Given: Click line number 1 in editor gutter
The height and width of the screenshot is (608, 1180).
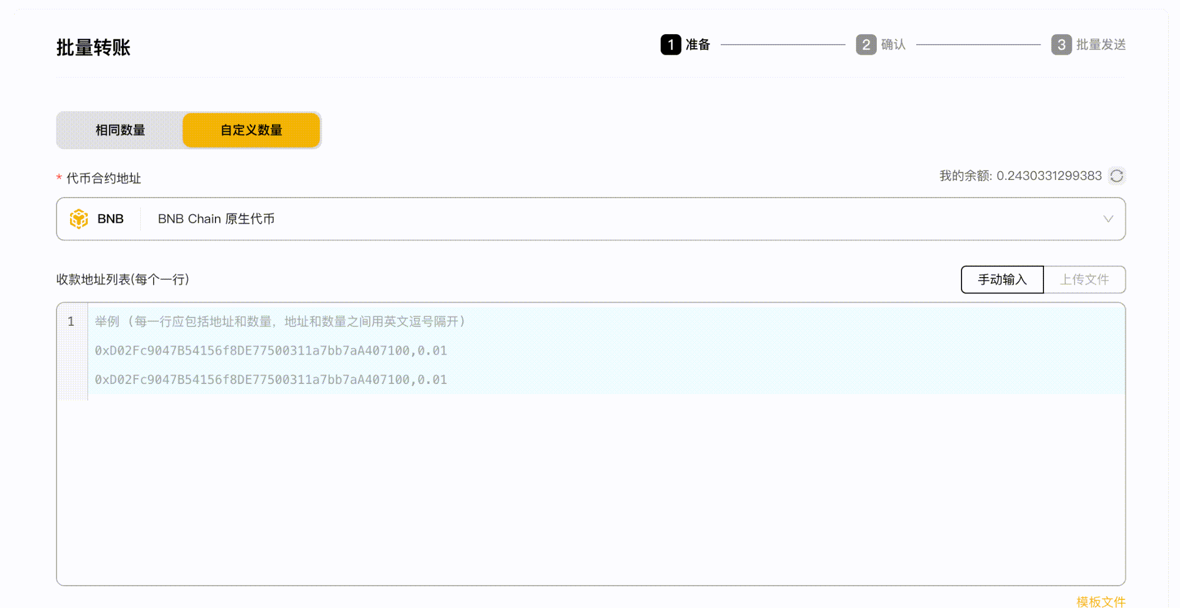Looking at the screenshot, I should point(71,322).
